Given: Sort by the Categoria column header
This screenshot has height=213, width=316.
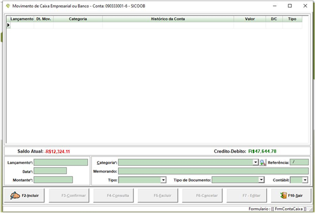Looking at the screenshot, I should (78, 19).
